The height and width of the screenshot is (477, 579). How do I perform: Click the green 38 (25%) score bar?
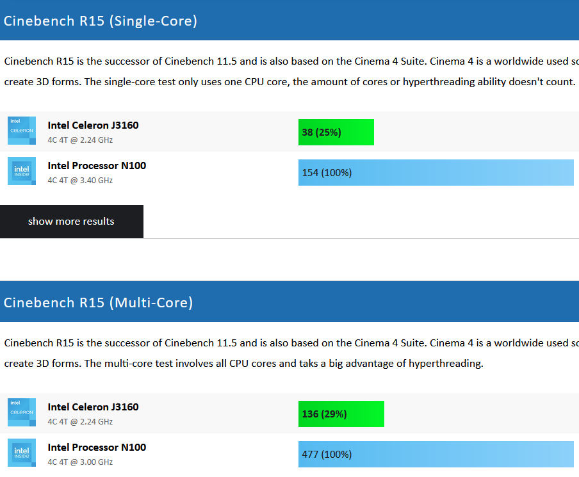point(336,132)
